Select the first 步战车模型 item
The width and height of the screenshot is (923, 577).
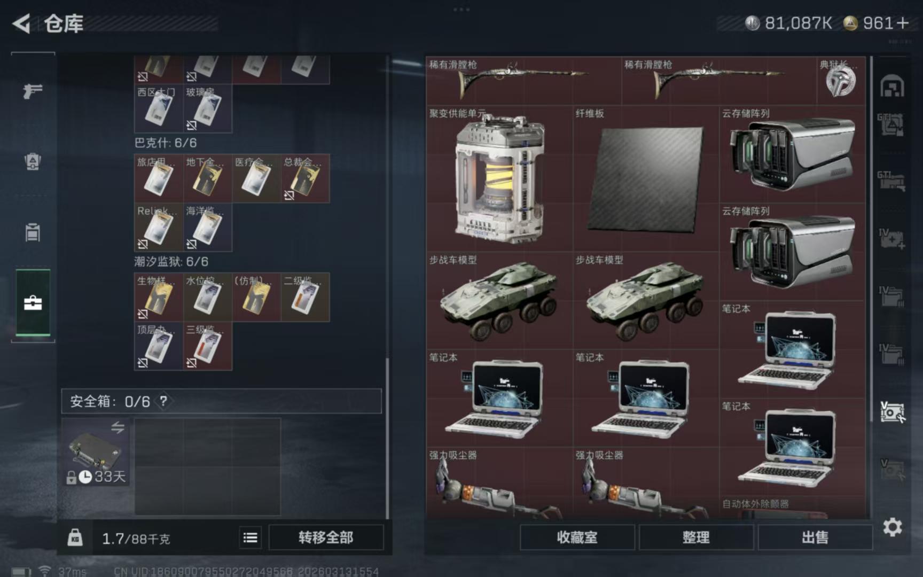coord(499,300)
